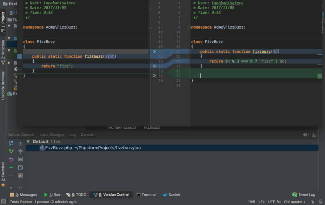
Task: Click the green Event Log notification bubble
Action: pos(295,195)
